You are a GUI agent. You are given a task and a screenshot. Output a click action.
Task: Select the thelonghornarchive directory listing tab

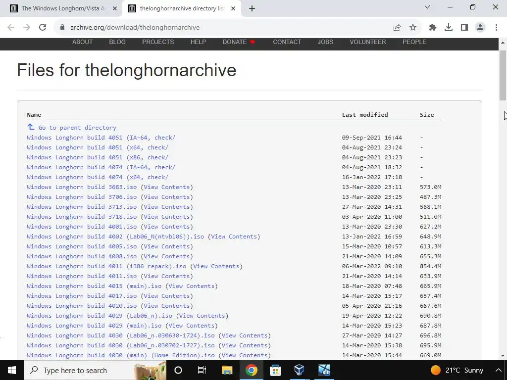[182, 8]
